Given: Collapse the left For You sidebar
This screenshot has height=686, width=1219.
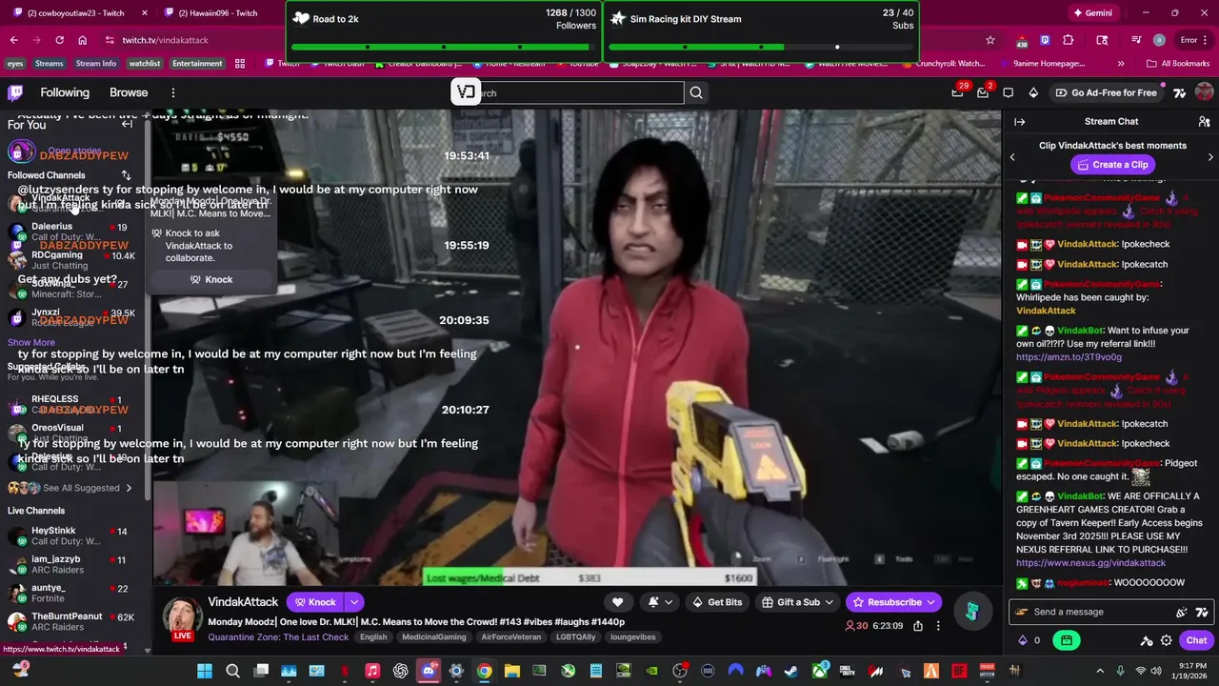Looking at the screenshot, I should pos(127,124).
